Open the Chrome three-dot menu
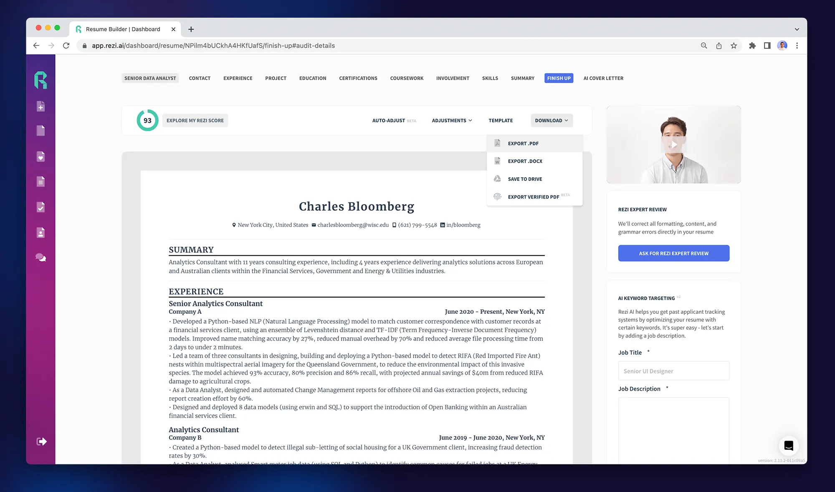The image size is (835, 492). [797, 45]
